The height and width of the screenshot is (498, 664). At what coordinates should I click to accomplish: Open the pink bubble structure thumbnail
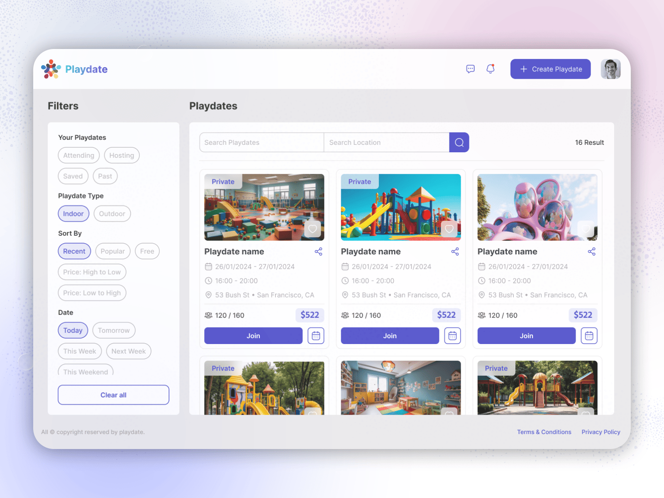tap(537, 207)
